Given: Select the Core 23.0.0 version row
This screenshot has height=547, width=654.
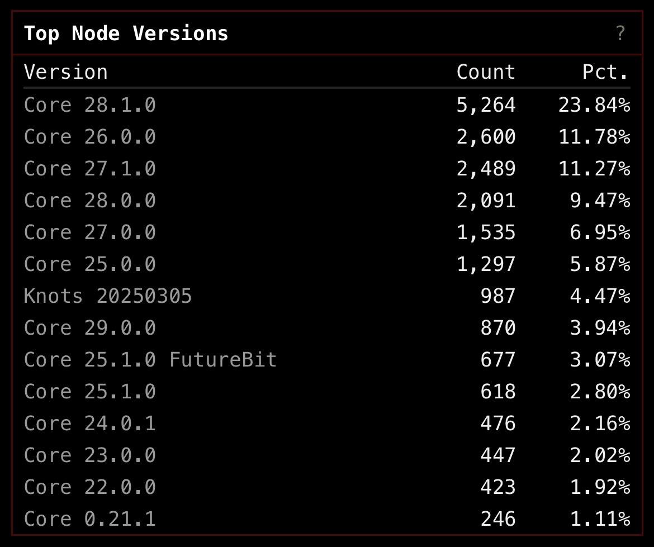Looking at the screenshot, I should pyautogui.click(x=327, y=455).
